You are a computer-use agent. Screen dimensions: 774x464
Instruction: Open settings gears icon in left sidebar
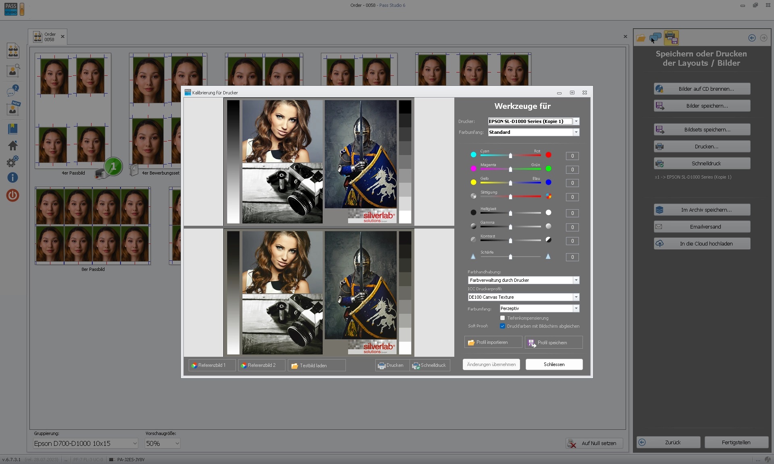click(12, 162)
